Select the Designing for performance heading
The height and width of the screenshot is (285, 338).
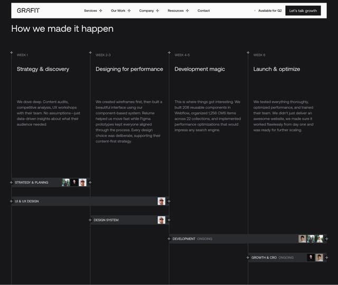click(129, 69)
